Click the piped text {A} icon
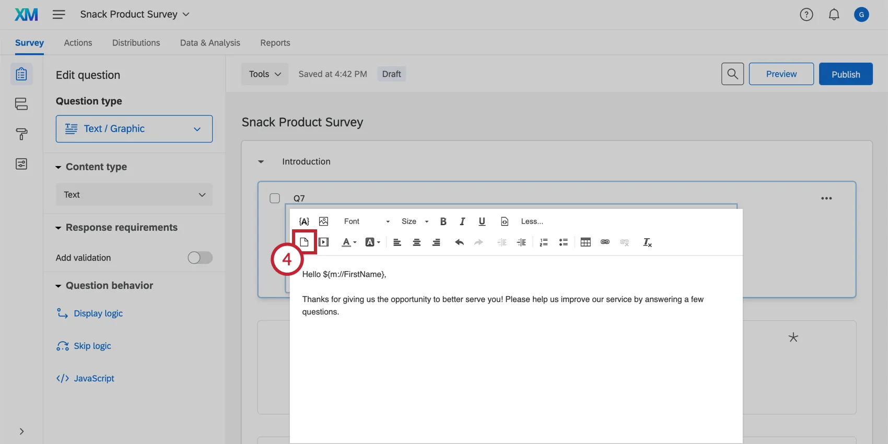The height and width of the screenshot is (444, 888). (x=304, y=221)
